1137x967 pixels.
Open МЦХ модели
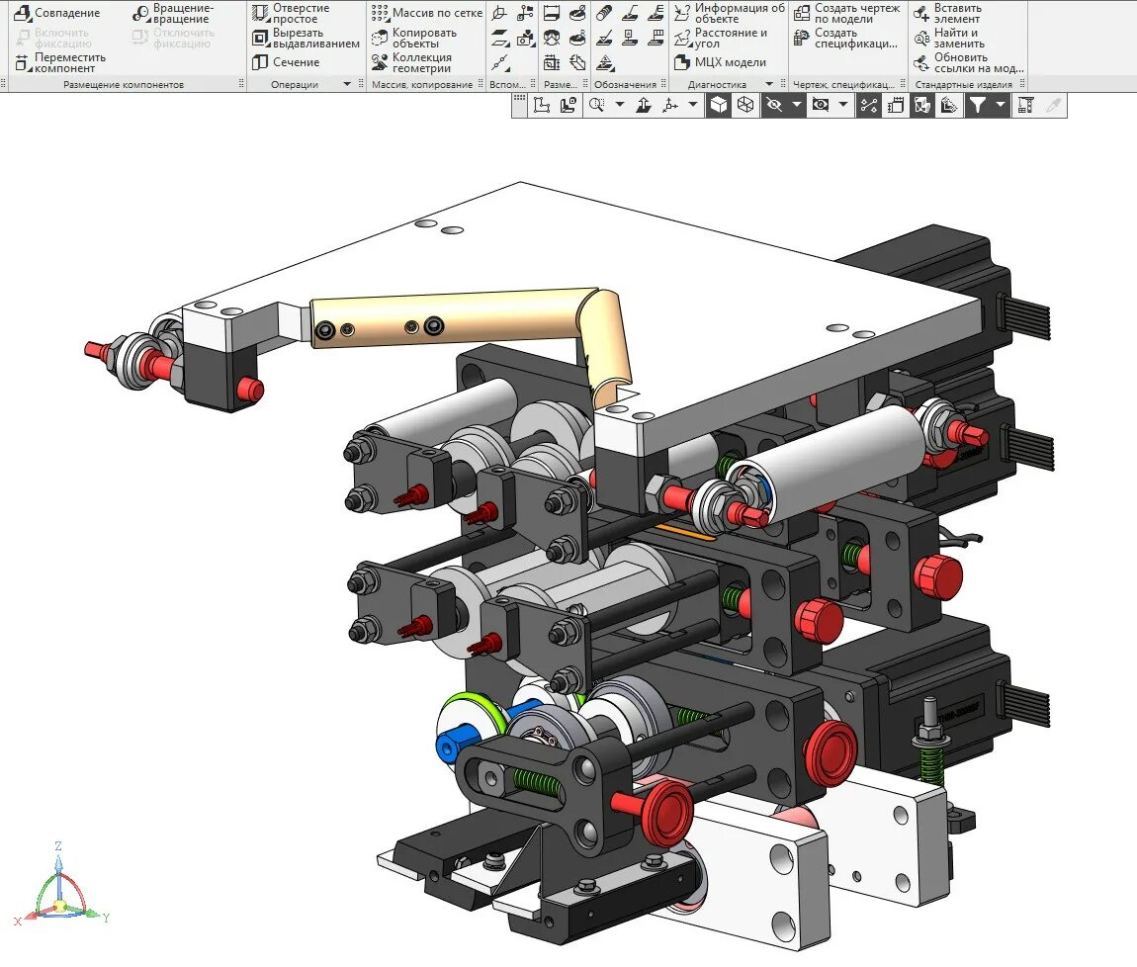point(720,62)
